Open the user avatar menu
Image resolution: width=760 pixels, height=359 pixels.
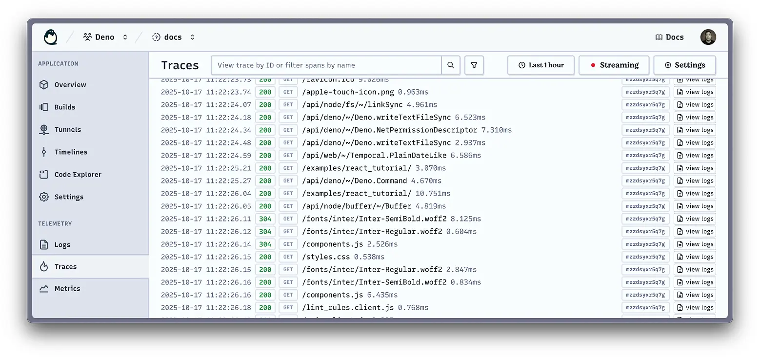[x=708, y=37]
